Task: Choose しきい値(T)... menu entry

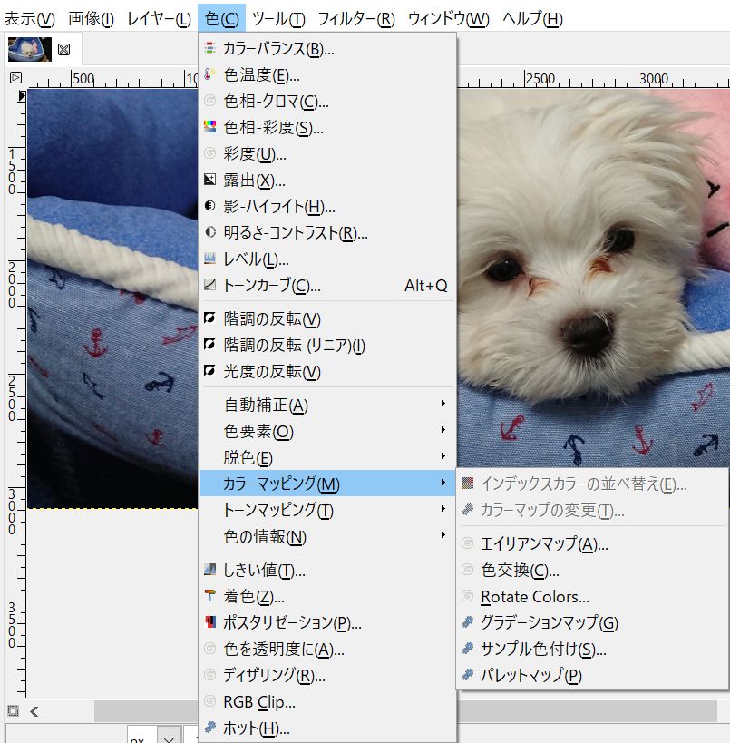Action: 327,570
